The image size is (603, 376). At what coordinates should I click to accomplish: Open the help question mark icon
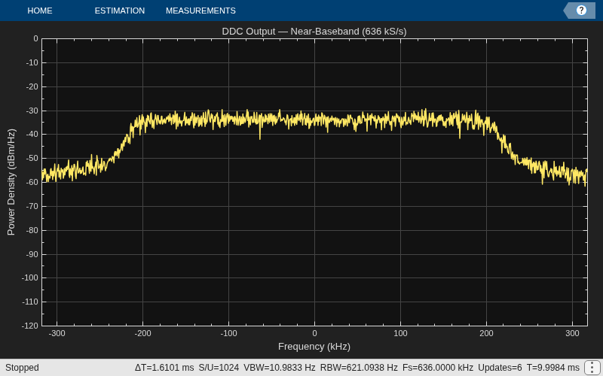(x=581, y=11)
